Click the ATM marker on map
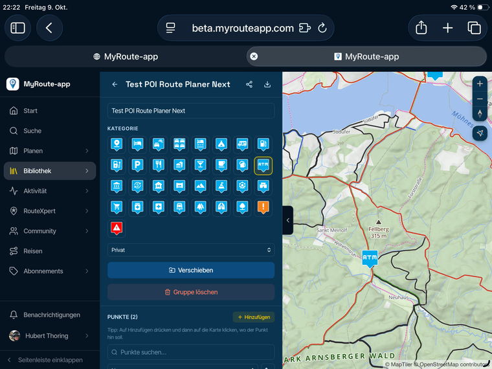This screenshot has width=492, height=369. tap(370, 258)
